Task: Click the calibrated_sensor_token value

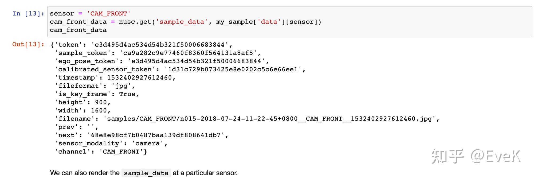Action: pos(233,69)
